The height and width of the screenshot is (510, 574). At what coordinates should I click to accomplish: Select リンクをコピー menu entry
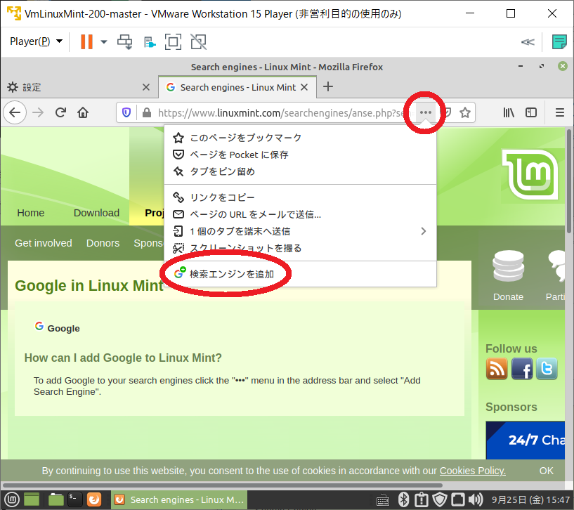[300, 197]
